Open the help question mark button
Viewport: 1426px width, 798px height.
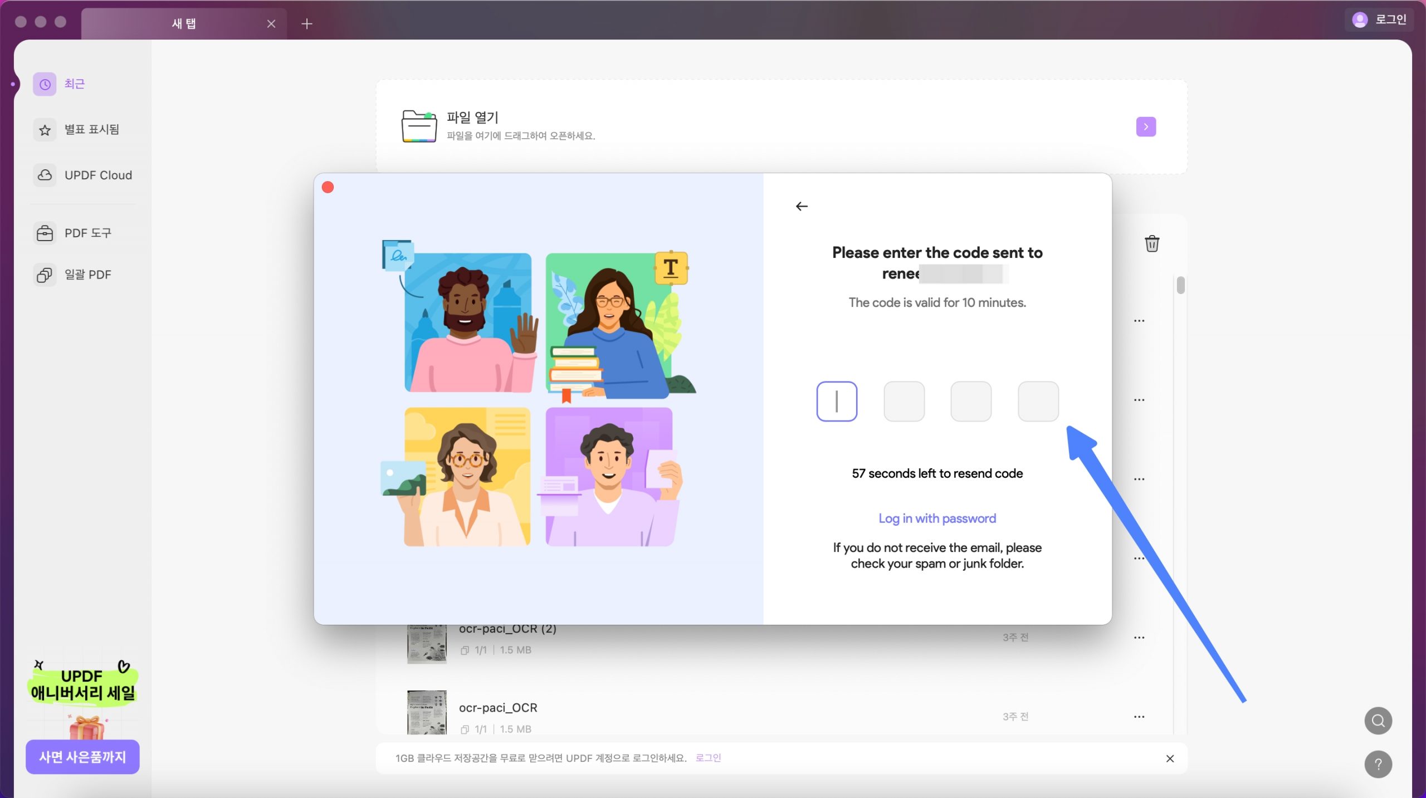(x=1378, y=765)
